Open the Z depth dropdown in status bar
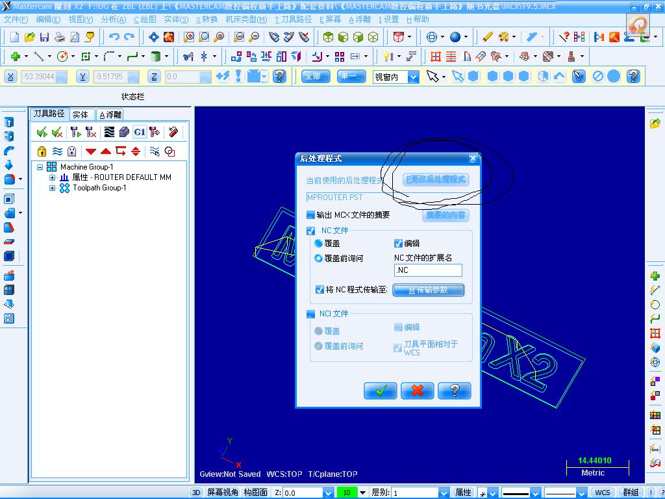 328,493
